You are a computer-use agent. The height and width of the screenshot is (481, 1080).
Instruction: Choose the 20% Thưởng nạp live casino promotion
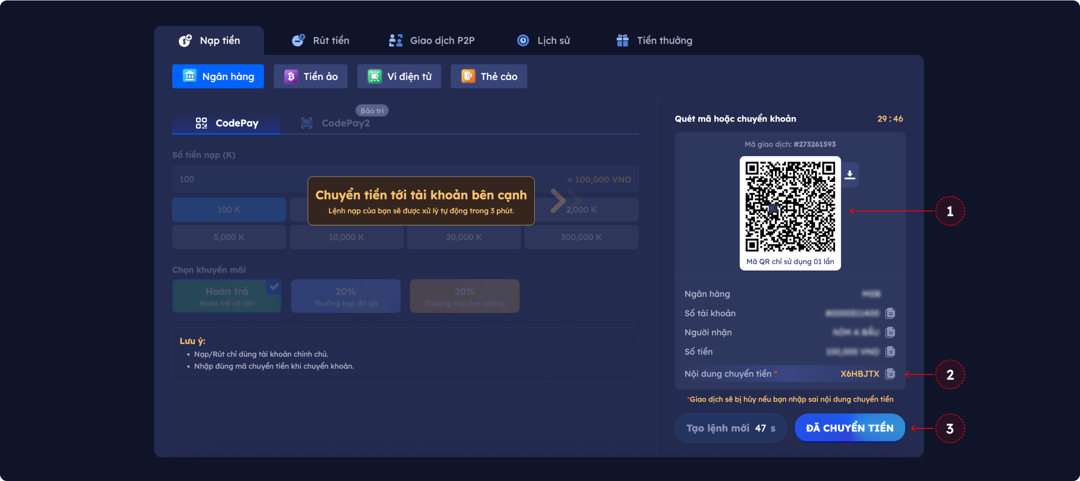465,296
